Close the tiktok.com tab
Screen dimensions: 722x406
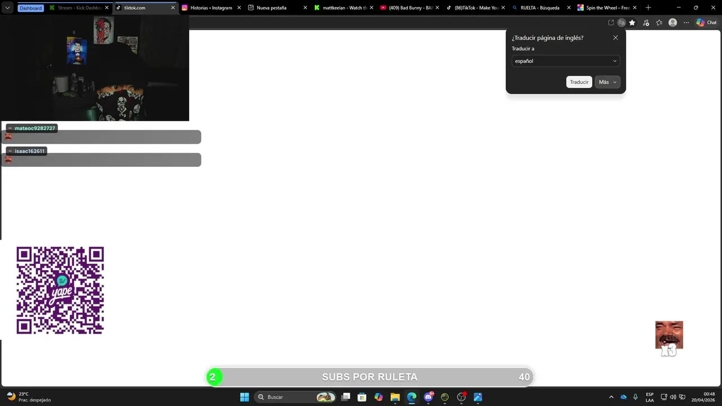point(173,8)
